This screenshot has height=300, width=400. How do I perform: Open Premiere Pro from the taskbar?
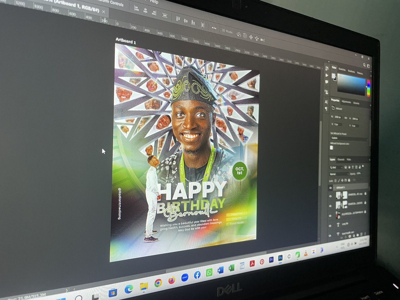point(271,260)
